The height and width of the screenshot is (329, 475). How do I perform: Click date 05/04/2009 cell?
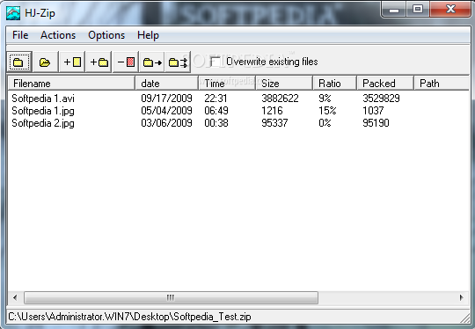pos(166,111)
